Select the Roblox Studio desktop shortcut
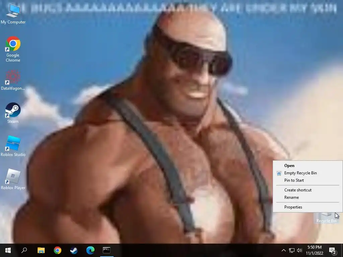Image resolution: width=343 pixels, height=257 pixels. (13, 146)
